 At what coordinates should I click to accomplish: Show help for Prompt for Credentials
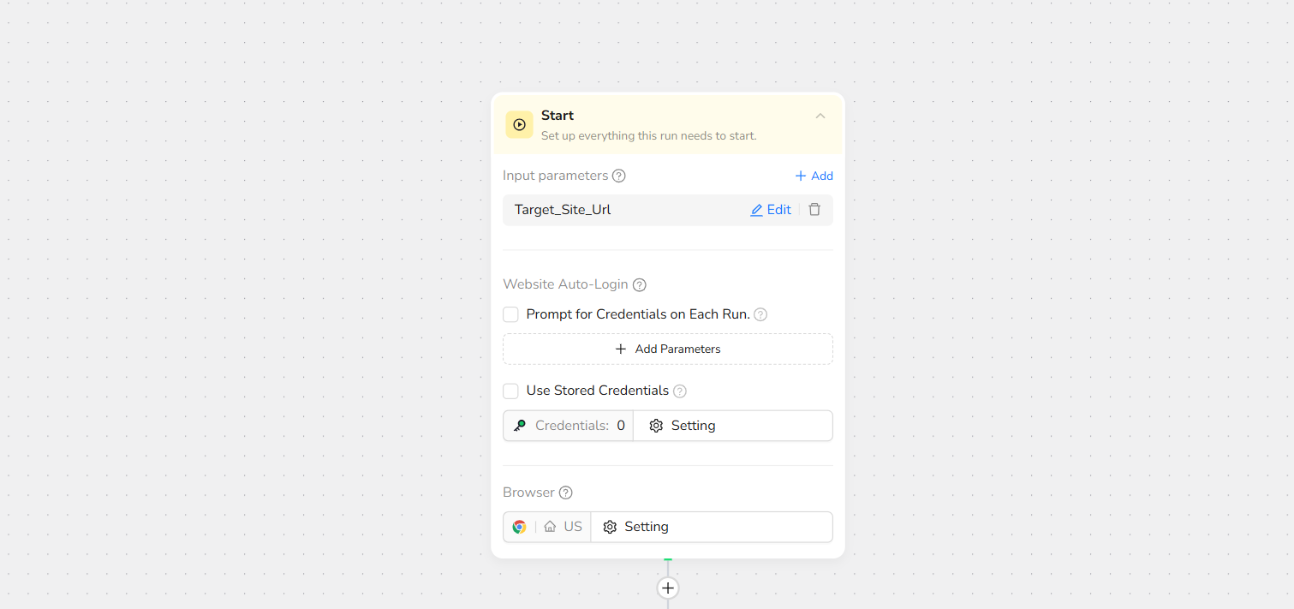click(760, 314)
